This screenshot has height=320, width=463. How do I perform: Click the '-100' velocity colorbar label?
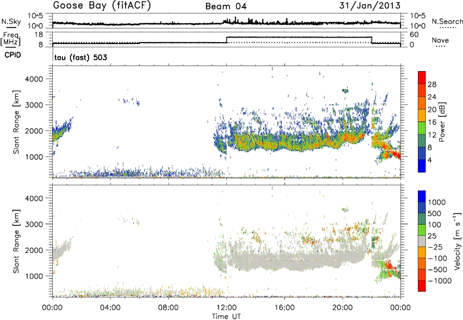[438, 258]
